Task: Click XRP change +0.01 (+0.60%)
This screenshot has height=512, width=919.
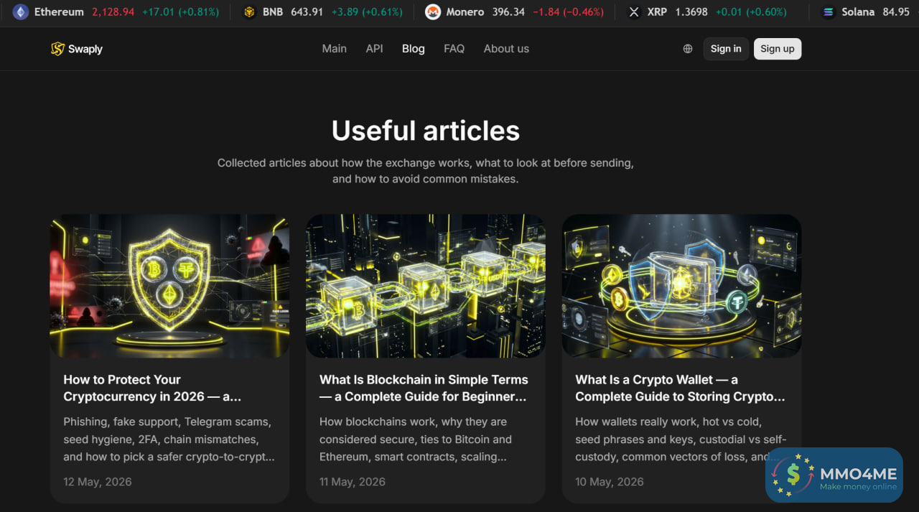Action: (750, 12)
